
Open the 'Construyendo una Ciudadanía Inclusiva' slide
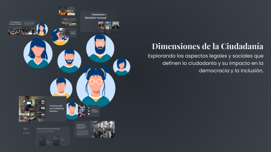coord(43,109)
